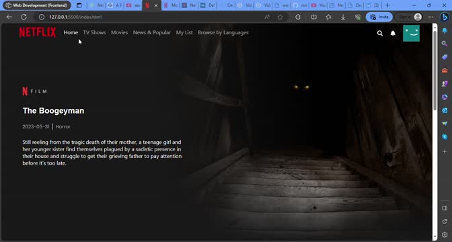The width and height of the screenshot is (452, 242).
Task: Open the Bing Copilot sidebar icon
Action: click(x=445, y=17)
